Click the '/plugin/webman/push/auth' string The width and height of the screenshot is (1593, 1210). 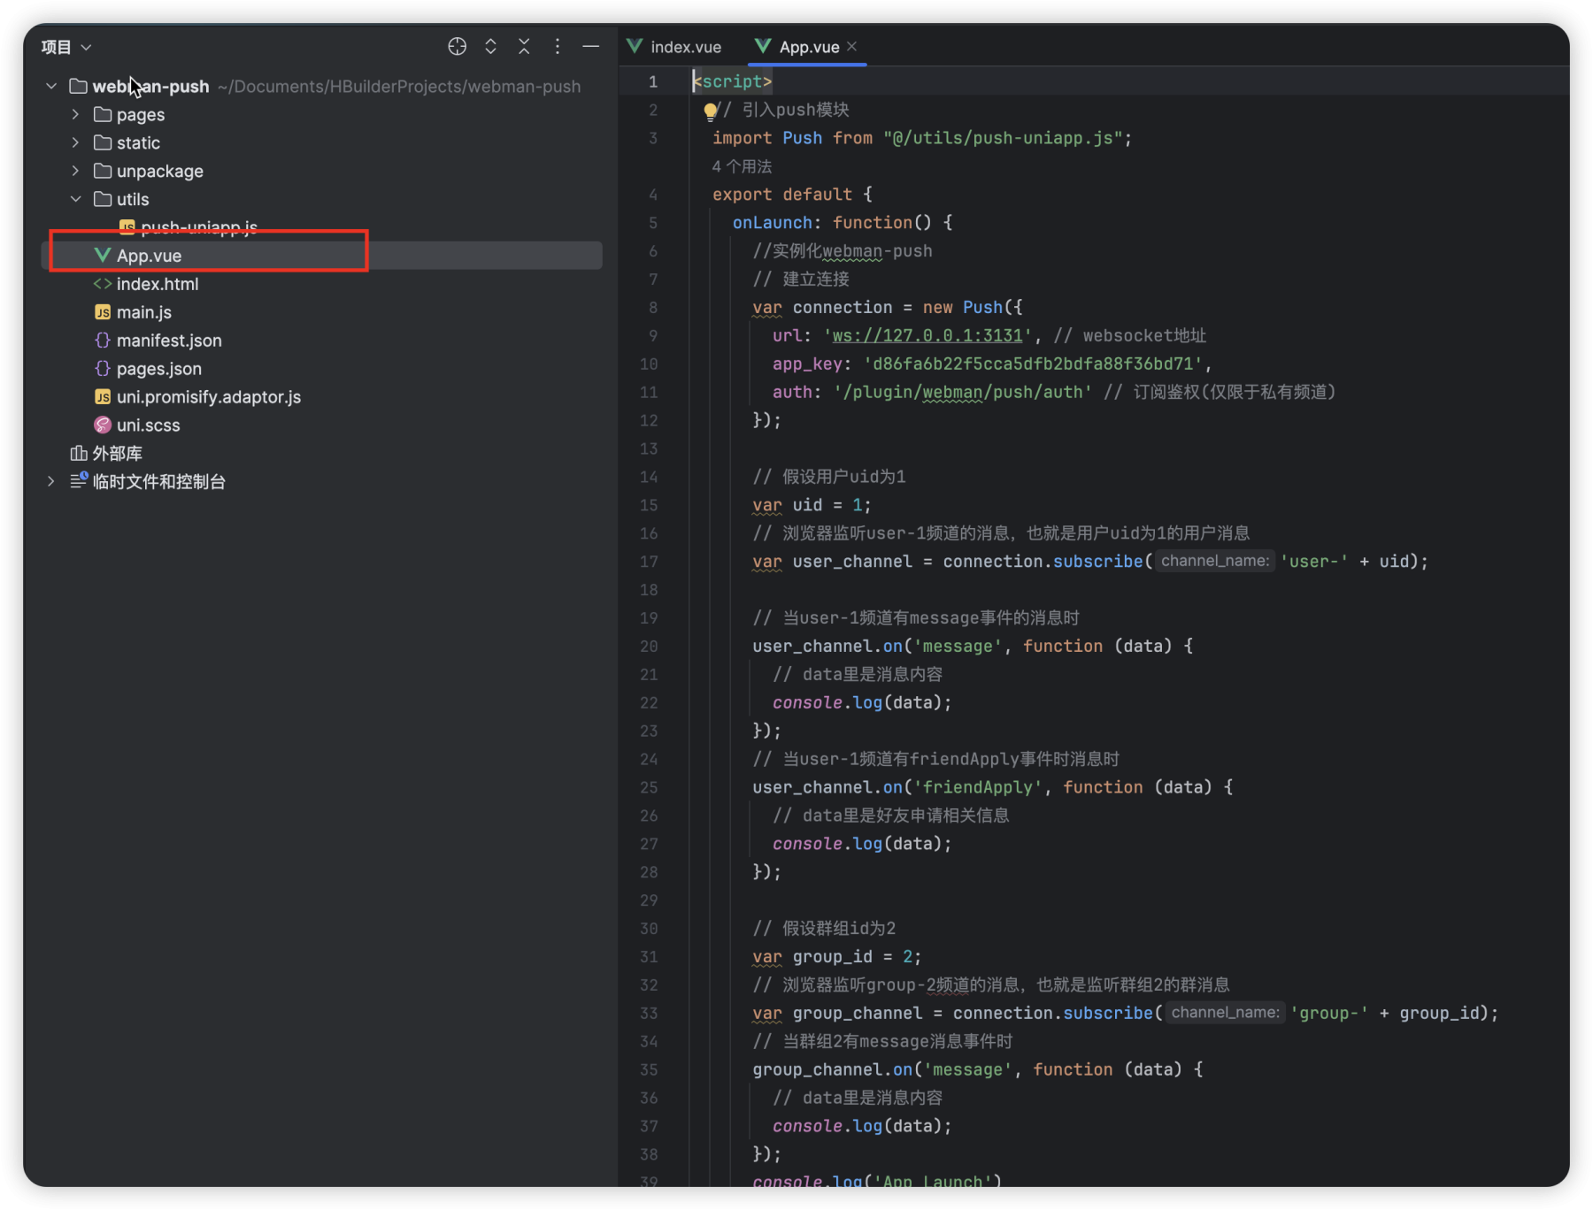click(962, 393)
